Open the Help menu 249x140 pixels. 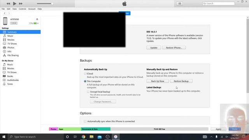(40, 9)
